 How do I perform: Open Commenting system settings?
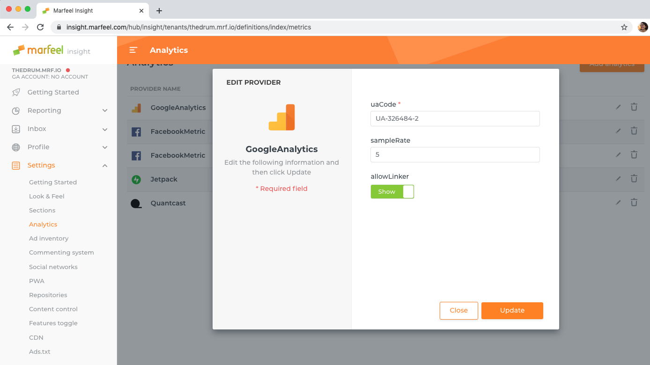tap(61, 252)
